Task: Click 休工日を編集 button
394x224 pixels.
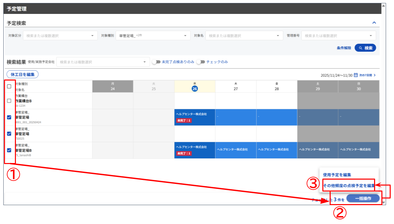Action: 23,75
